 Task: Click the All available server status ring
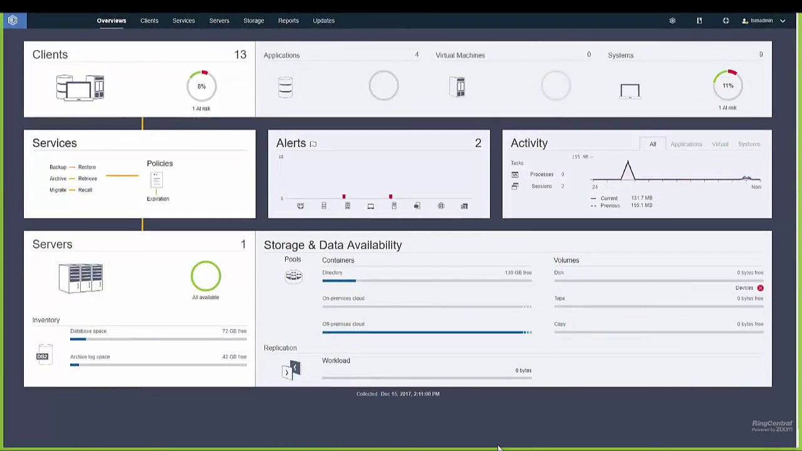click(206, 276)
